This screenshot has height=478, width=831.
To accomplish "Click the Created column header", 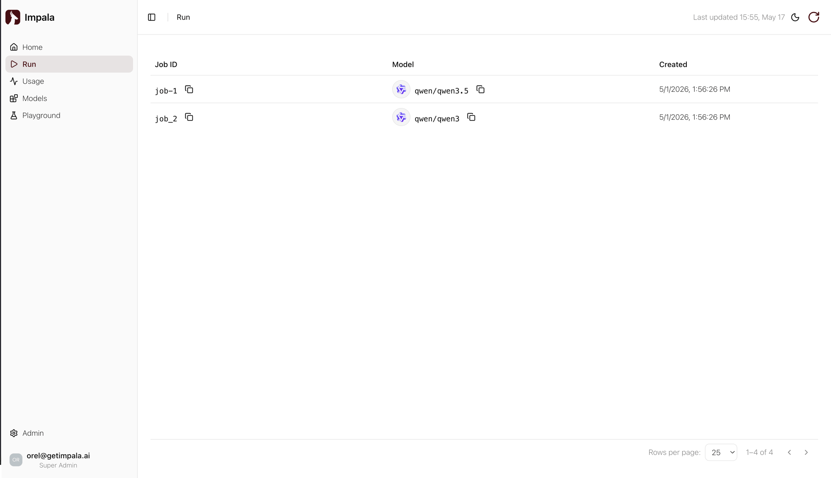I will click(x=673, y=64).
